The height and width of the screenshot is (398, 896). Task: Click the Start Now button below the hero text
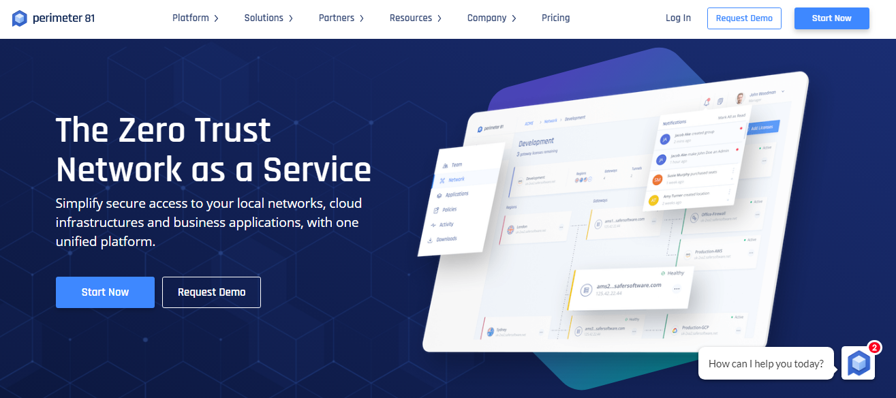(x=105, y=292)
